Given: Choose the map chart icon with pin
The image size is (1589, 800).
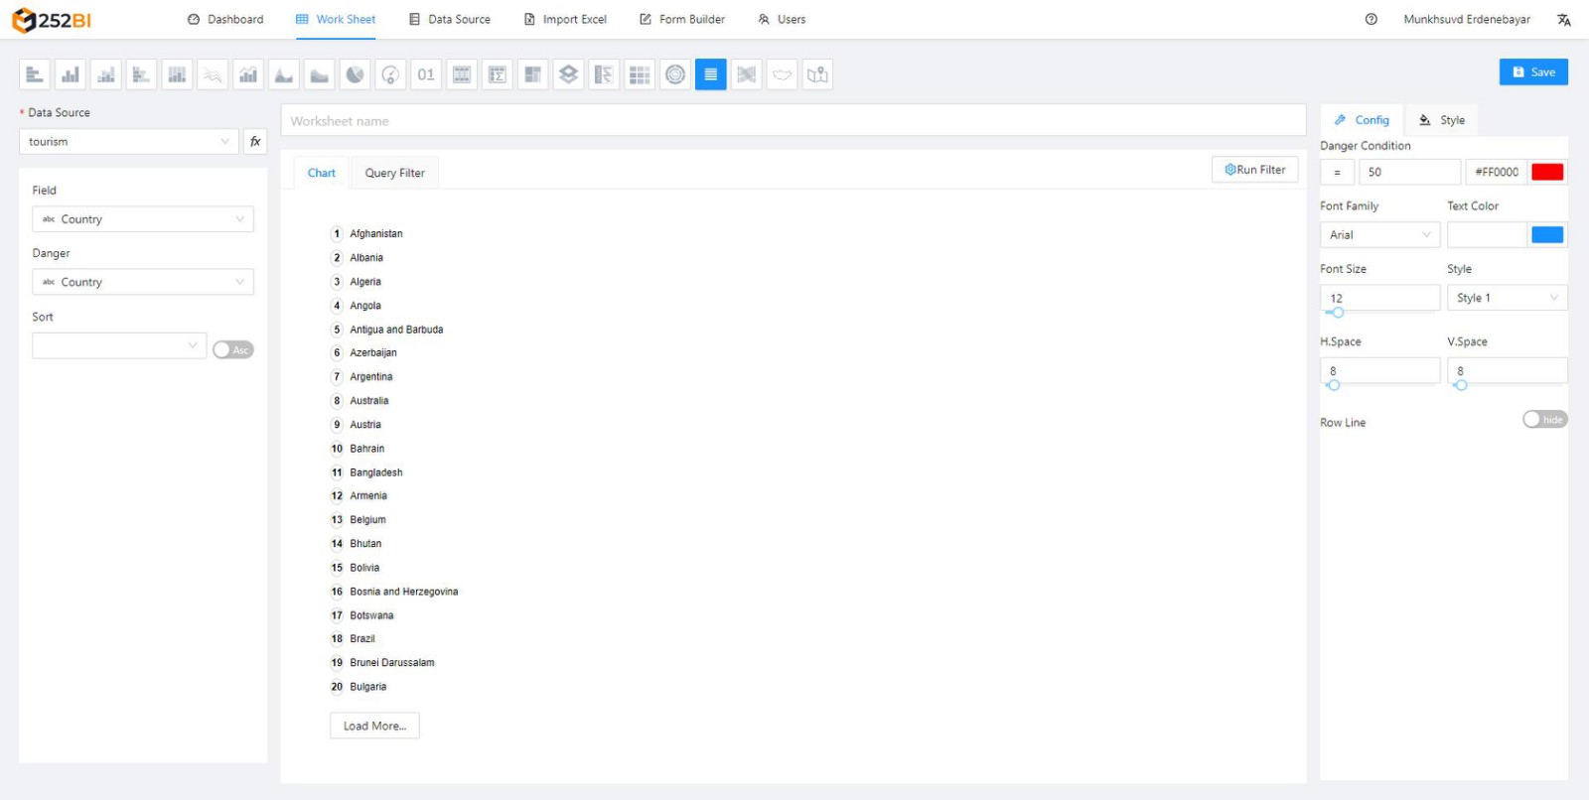Looking at the screenshot, I should (x=817, y=74).
